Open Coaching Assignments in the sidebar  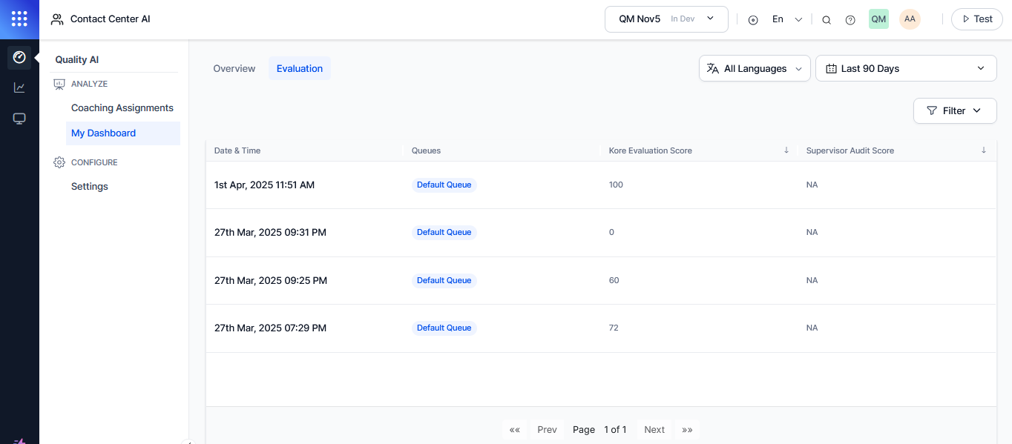tap(122, 107)
